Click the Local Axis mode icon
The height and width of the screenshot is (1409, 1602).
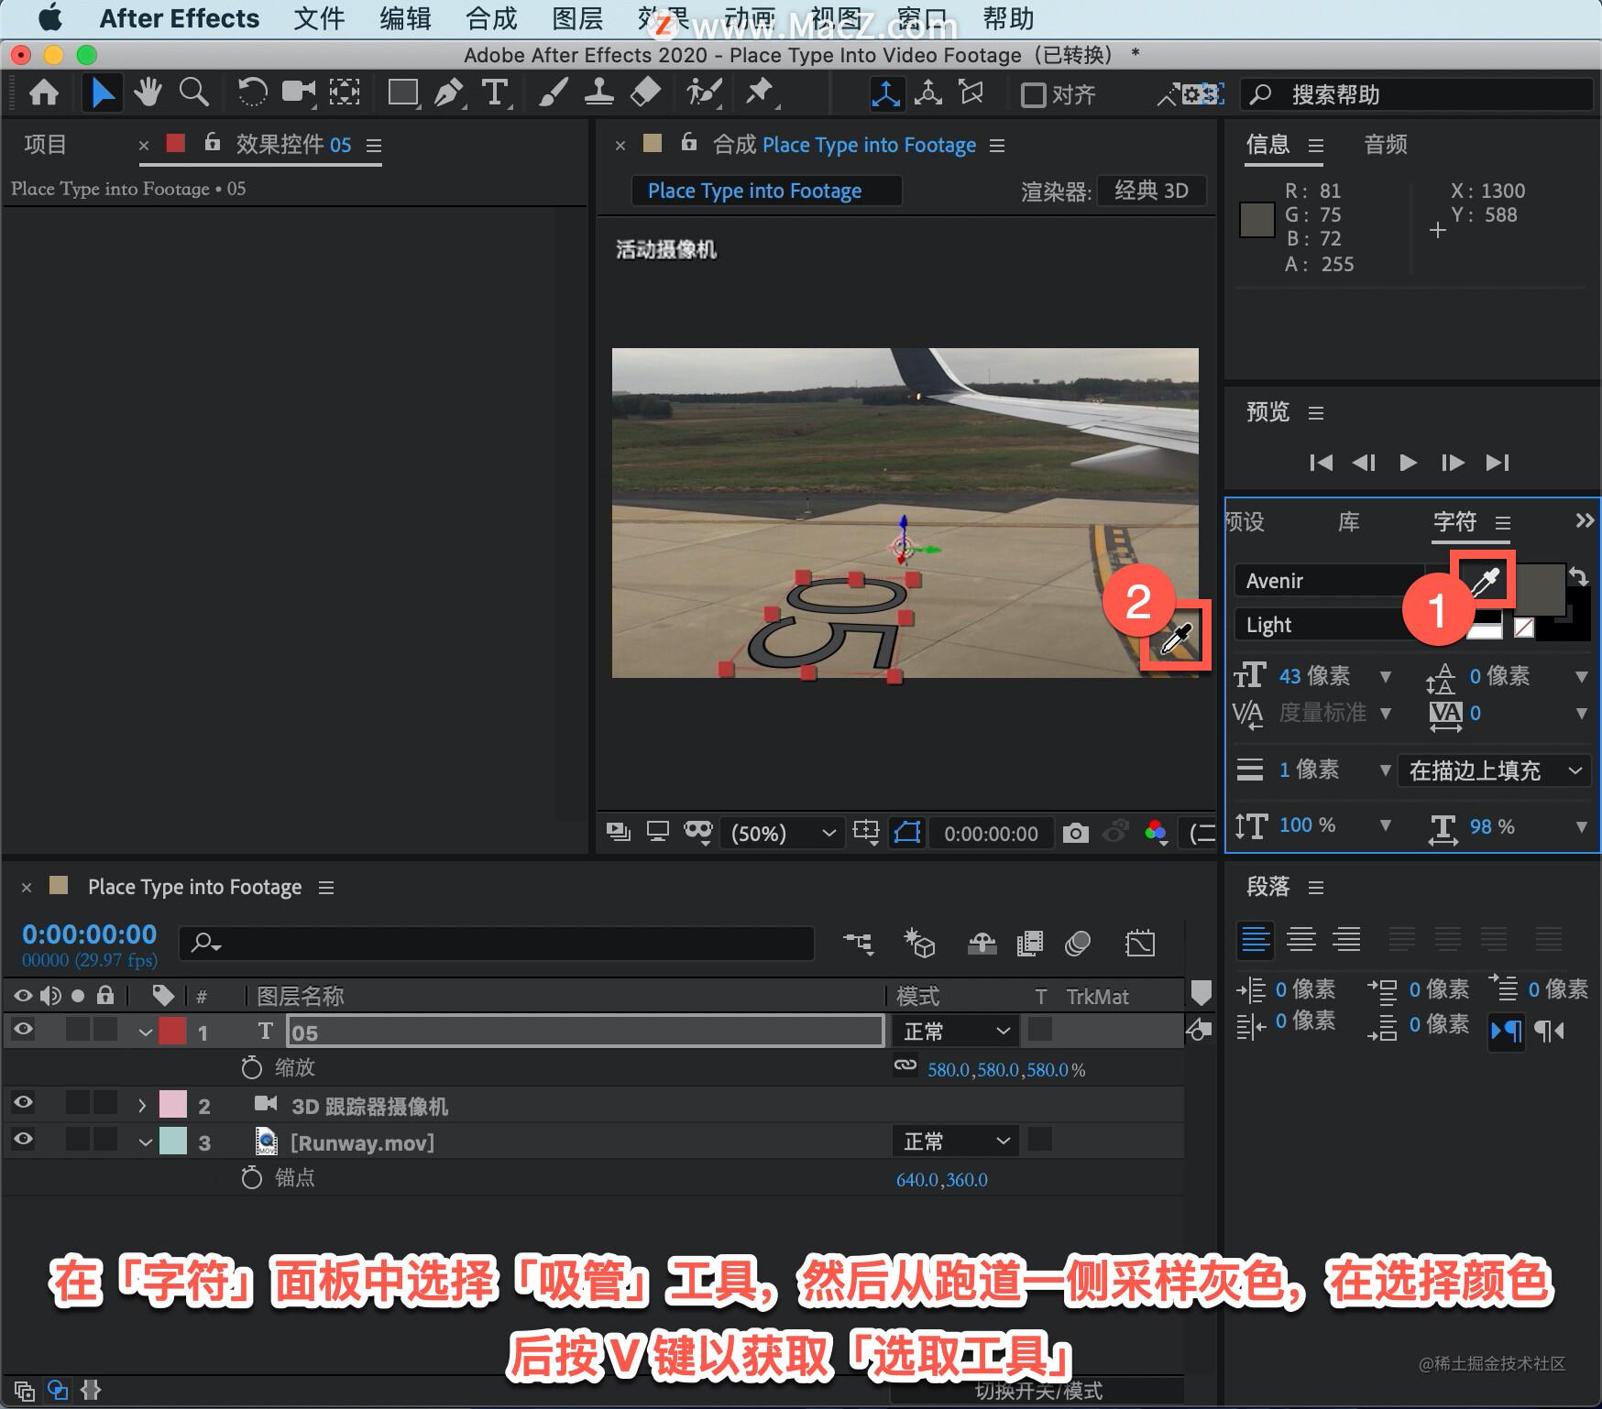coord(885,93)
